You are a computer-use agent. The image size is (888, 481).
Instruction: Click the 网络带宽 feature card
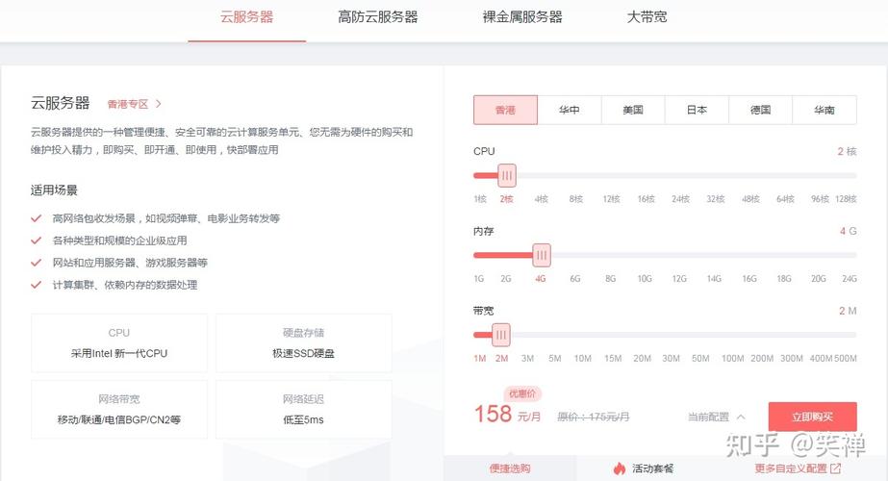point(119,409)
